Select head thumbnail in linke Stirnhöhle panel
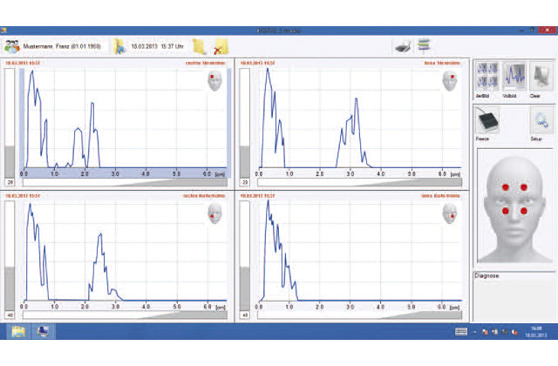 [450, 81]
